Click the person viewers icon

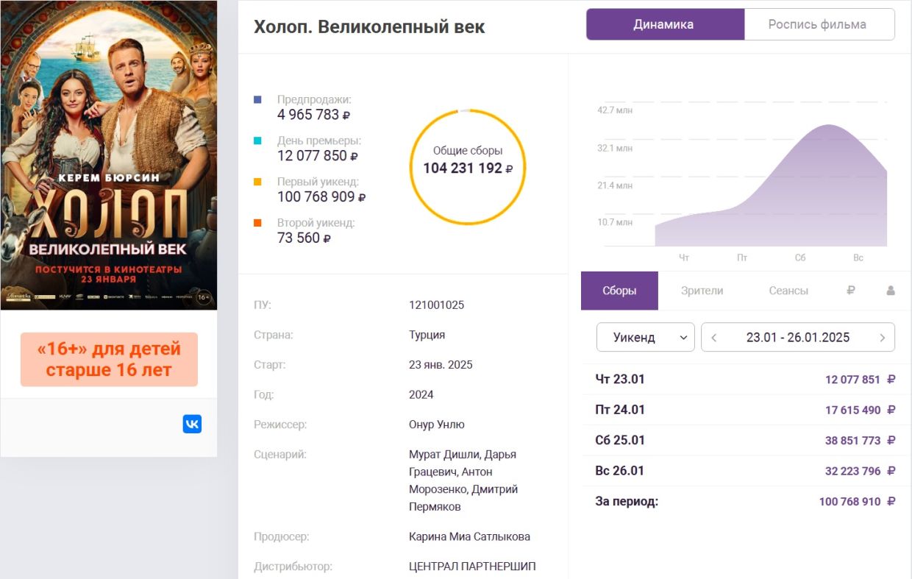(891, 291)
